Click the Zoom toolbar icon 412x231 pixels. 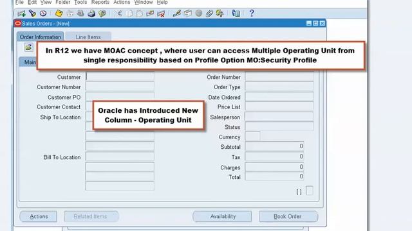187,13
